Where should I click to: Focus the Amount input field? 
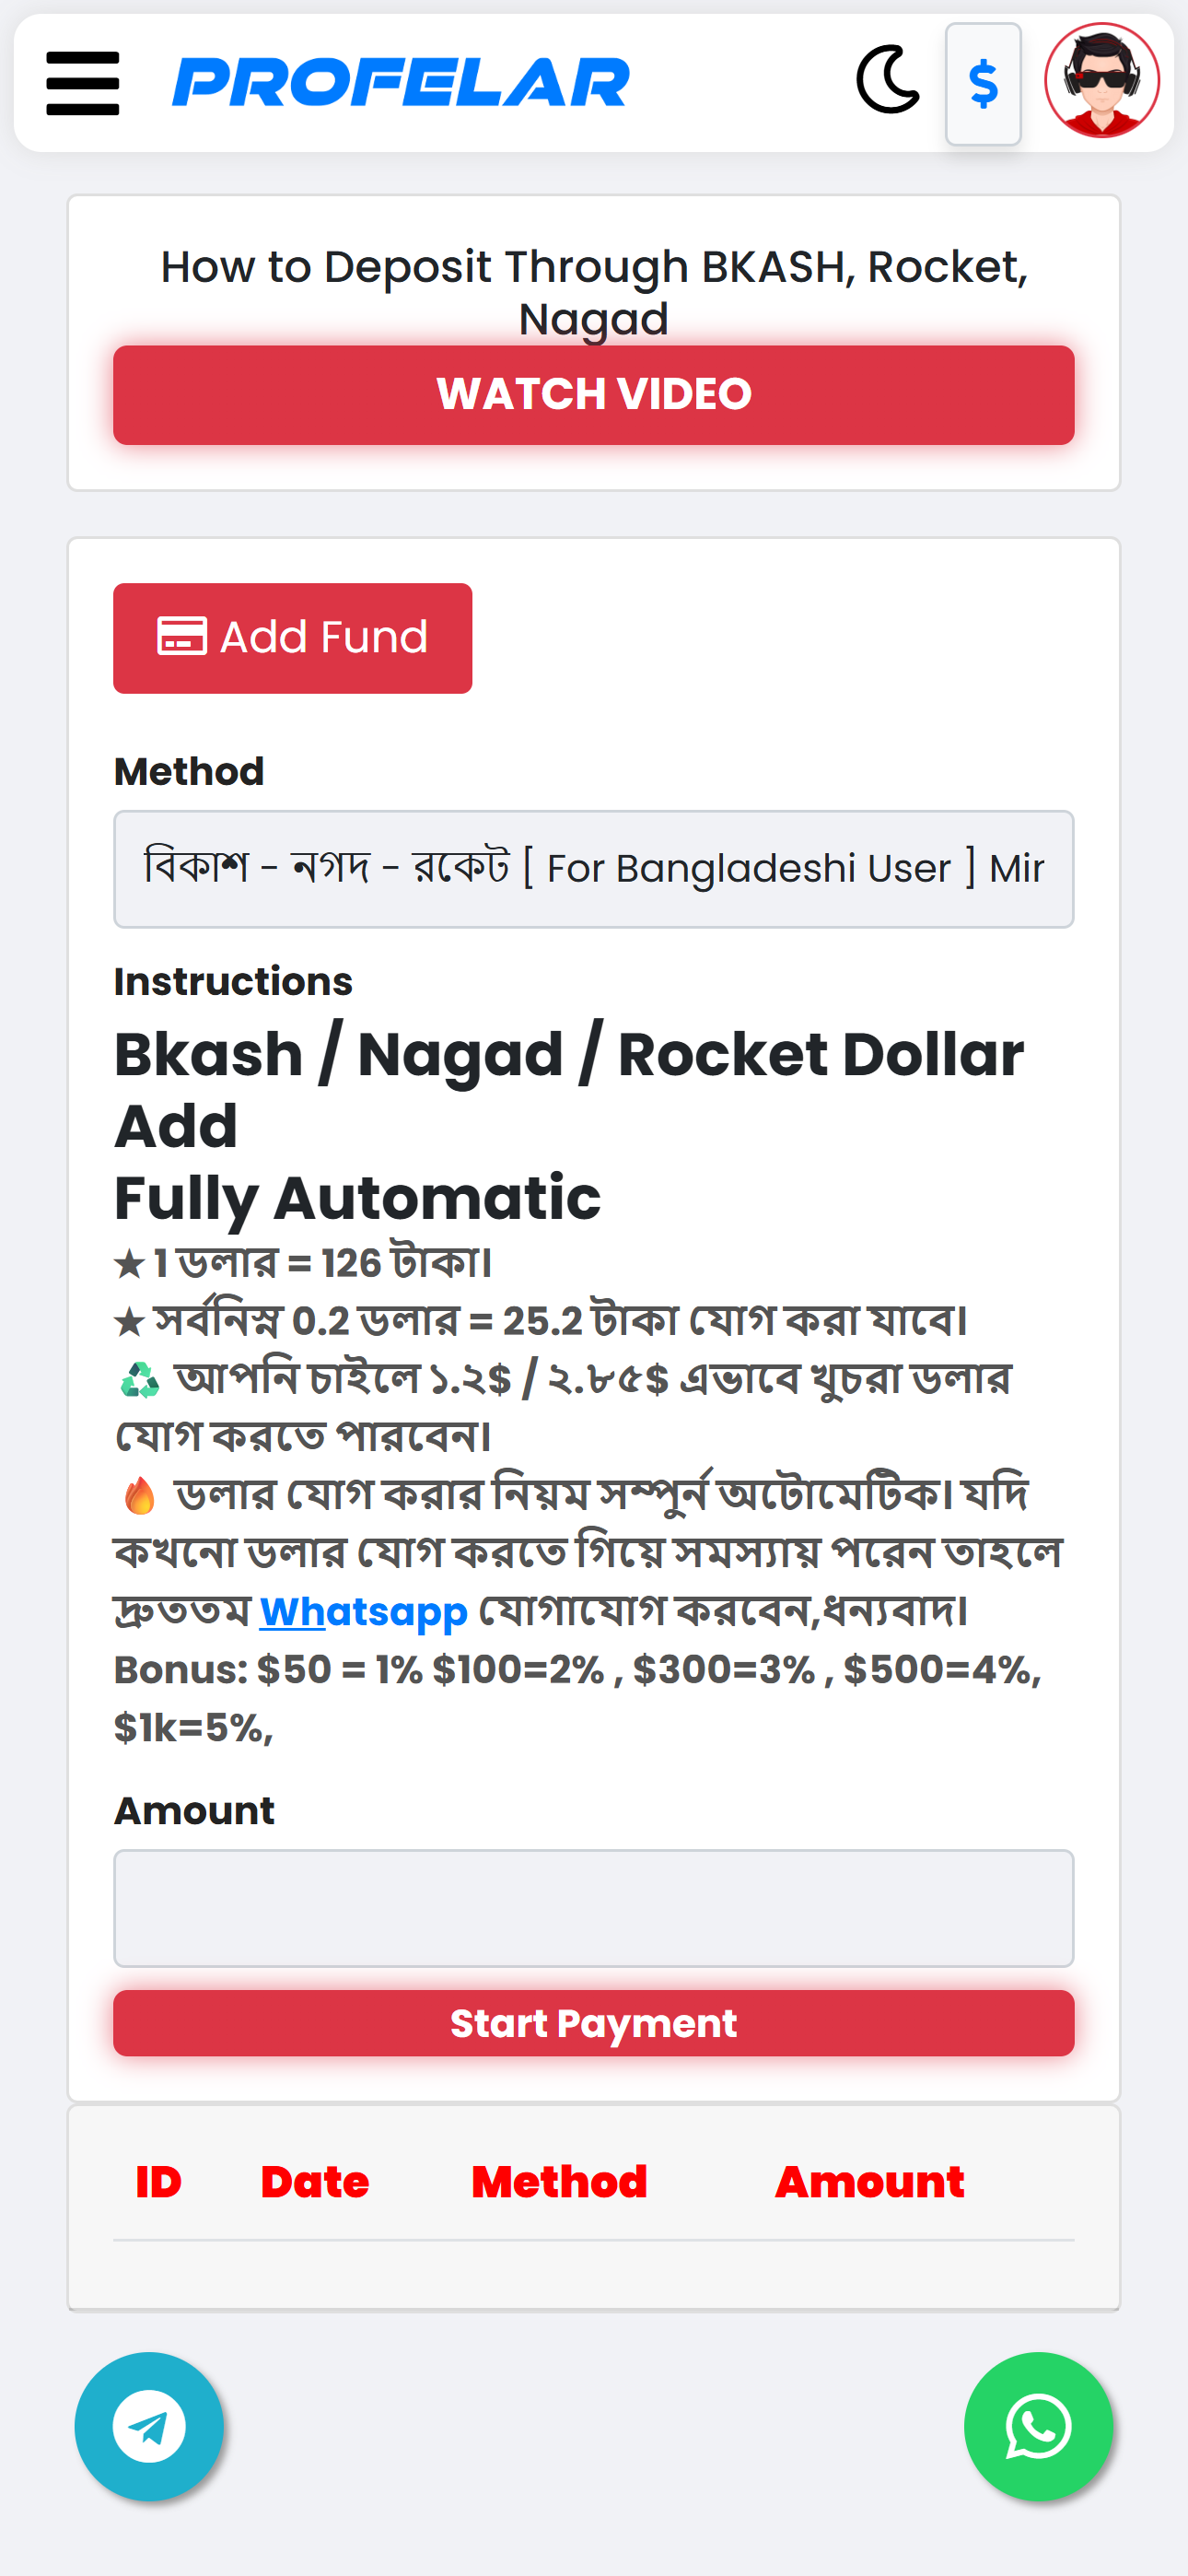(x=594, y=1908)
